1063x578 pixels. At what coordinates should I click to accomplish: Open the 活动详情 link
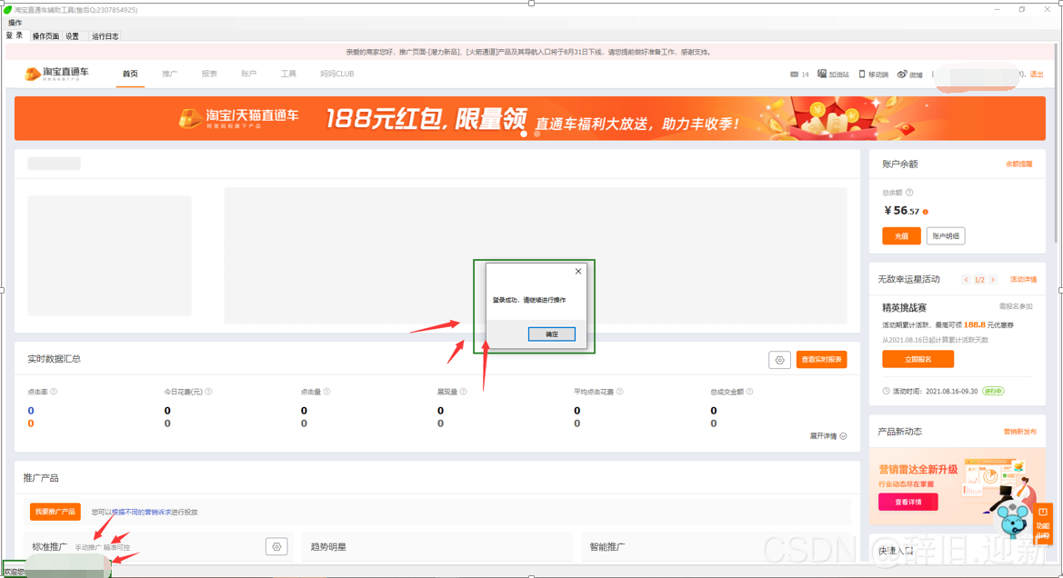pos(1023,280)
